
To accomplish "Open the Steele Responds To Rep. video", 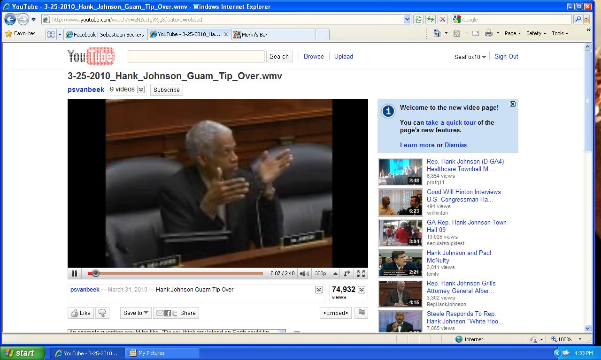I will 465,317.
